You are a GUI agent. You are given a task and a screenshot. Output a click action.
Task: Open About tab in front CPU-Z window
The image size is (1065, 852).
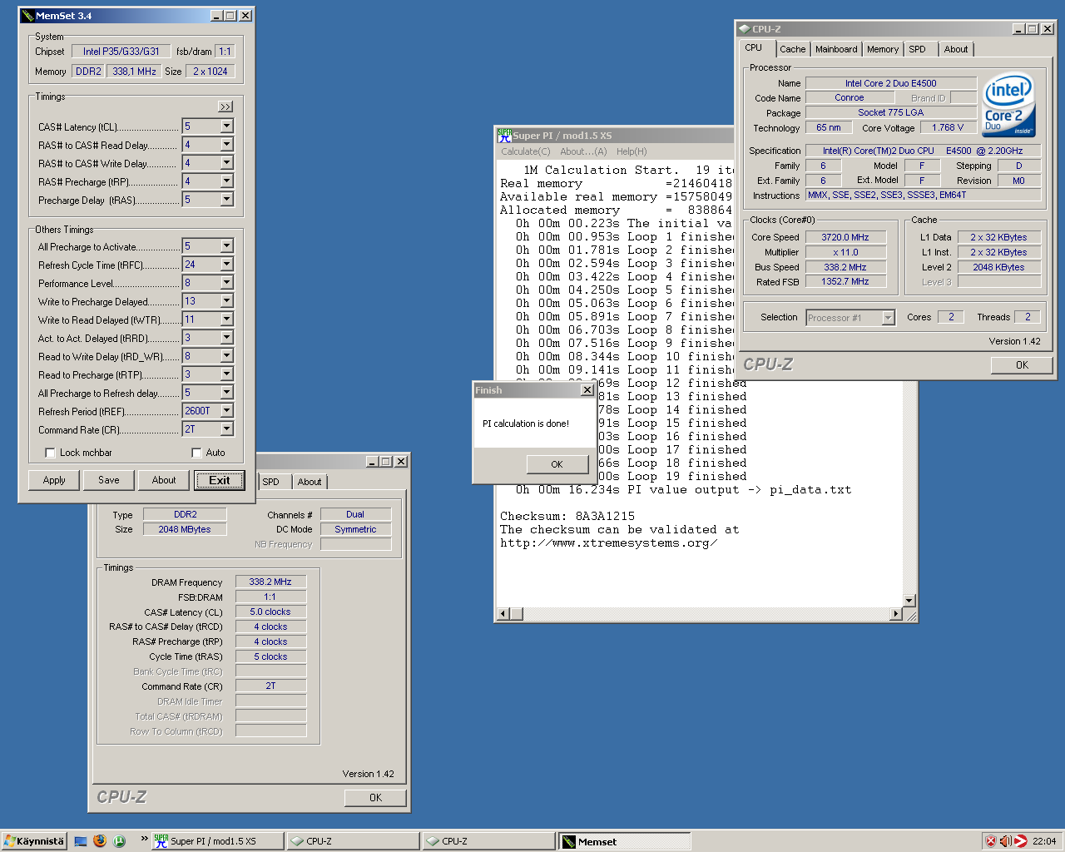pyautogui.click(x=956, y=49)
